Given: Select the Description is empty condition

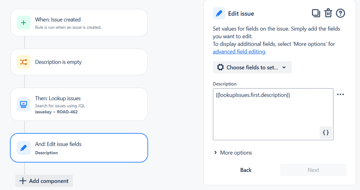Looking at the screenshot, I should [x=79, y=62].
